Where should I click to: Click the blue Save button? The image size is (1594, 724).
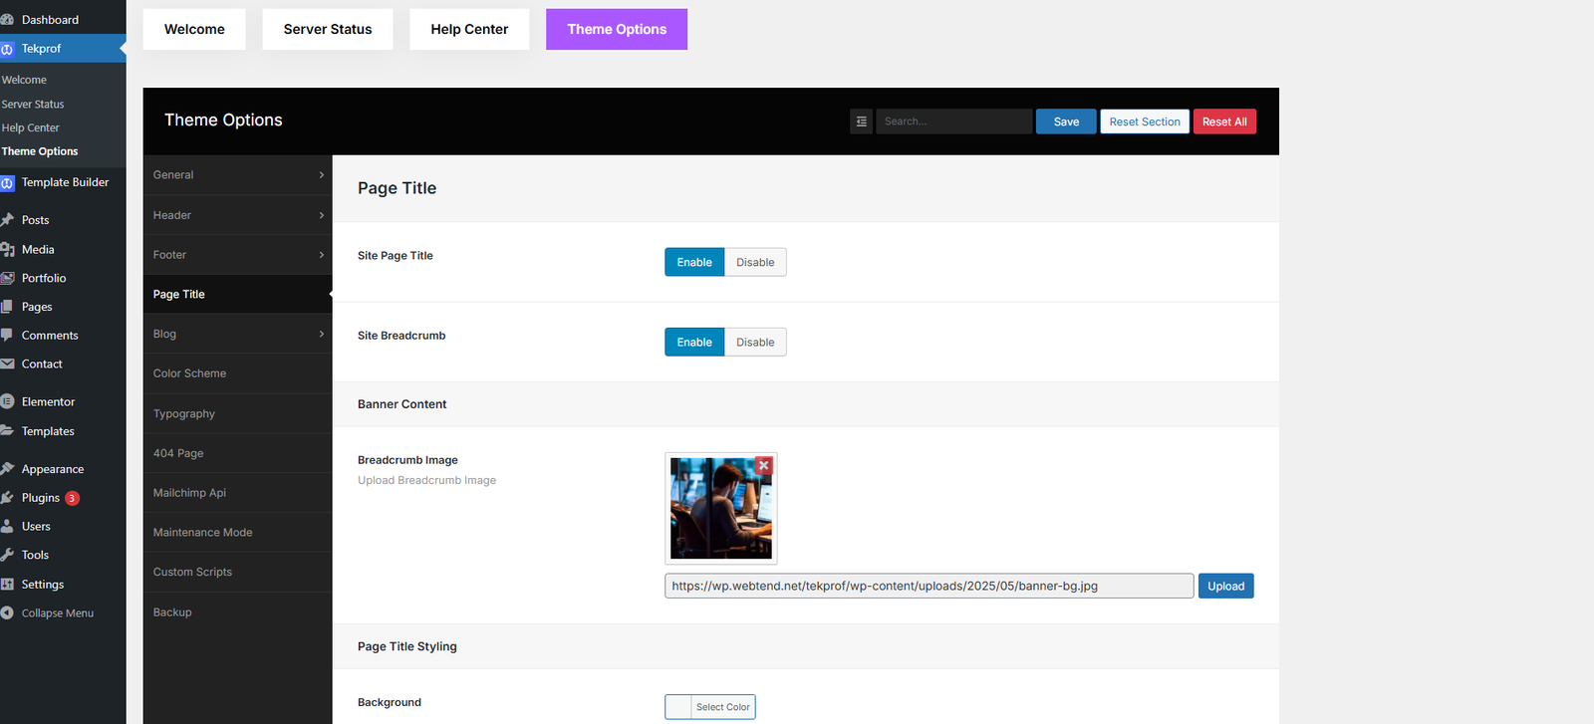point(1066,121)
